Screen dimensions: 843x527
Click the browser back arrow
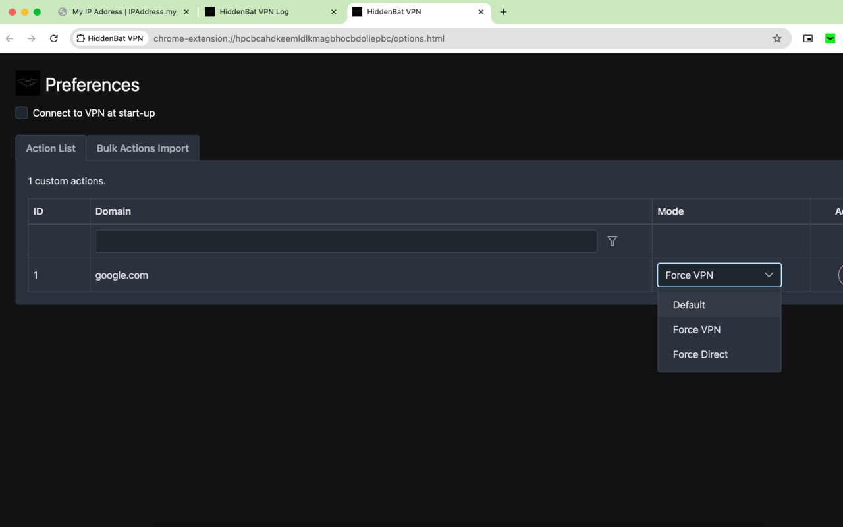click(x=10, y=38)
